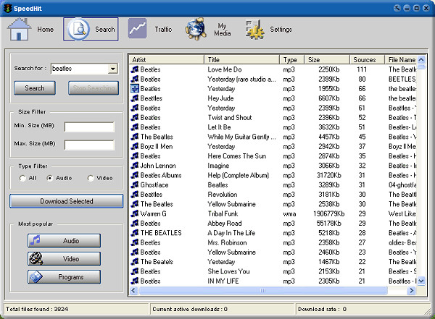Viewport: 435px width, 319px height.
Task: Expand the Search for dropdown arrow
Action: pyautogui.click(x=113, y=69)
